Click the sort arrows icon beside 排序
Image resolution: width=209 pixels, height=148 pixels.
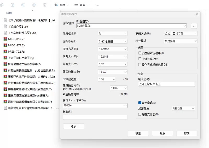(56, 5)
